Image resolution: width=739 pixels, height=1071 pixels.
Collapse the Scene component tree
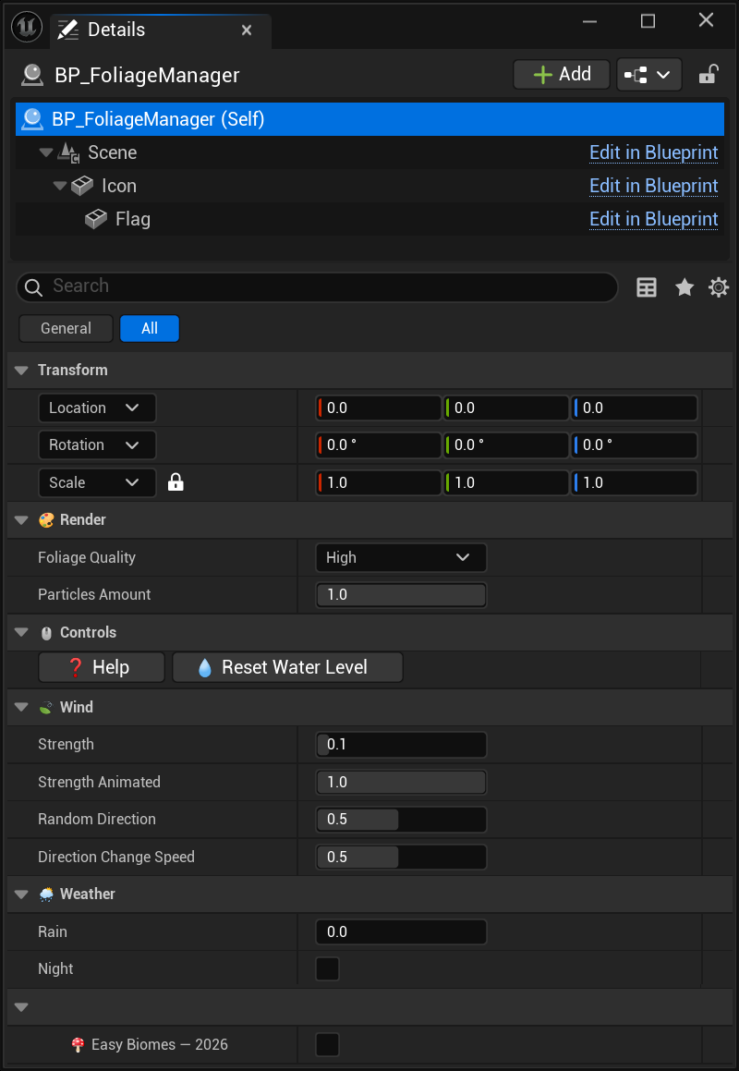[46, 152]
